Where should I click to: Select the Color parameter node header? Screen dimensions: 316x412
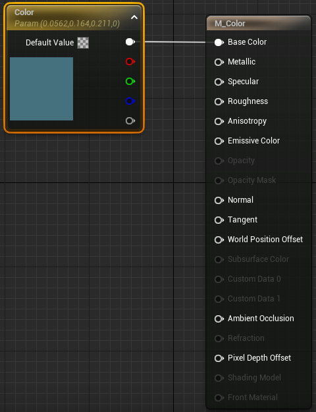point(74,18)
